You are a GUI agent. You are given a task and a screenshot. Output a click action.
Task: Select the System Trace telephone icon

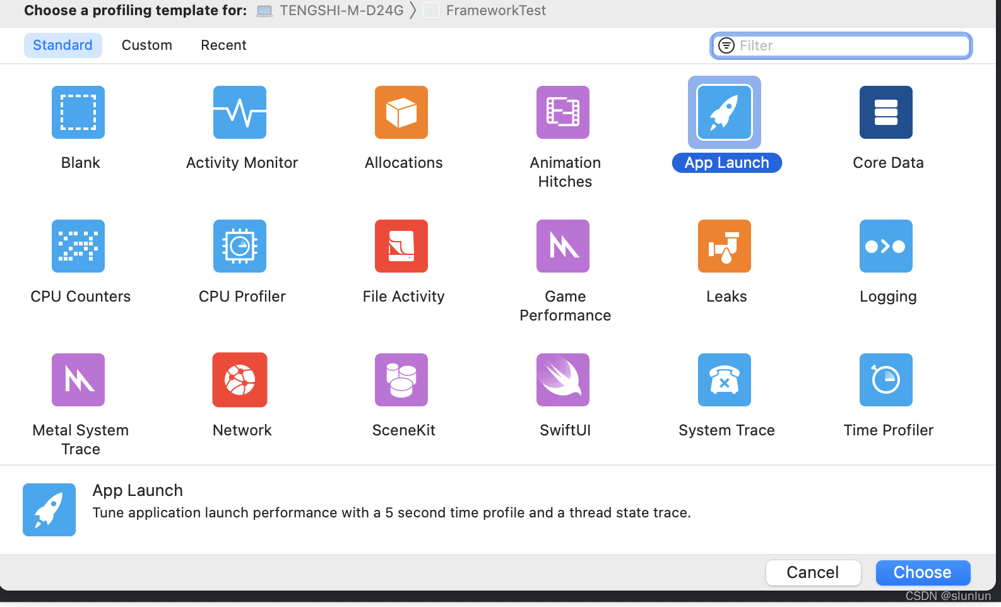coord(725,380)
